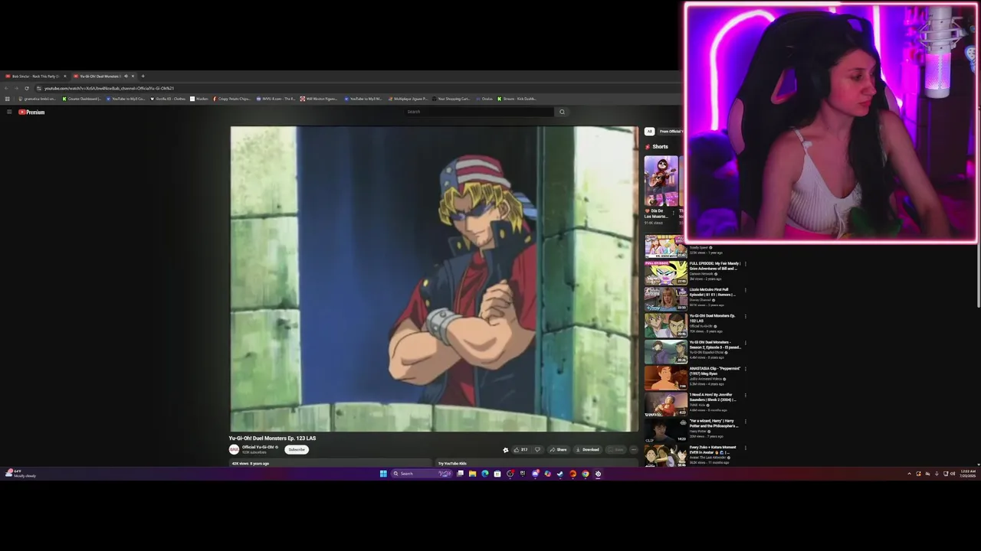981x551 pixels.
Task: Open Google Chrome from taskbar
Action: click(x=585, y=474)
